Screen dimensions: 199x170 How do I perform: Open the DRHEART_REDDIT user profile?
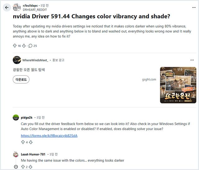35,10
